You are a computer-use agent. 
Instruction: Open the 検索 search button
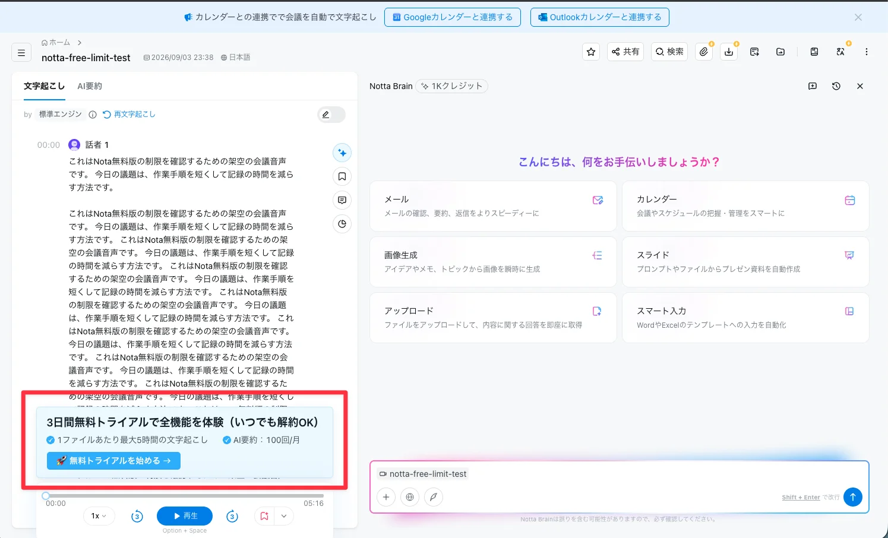669,52
